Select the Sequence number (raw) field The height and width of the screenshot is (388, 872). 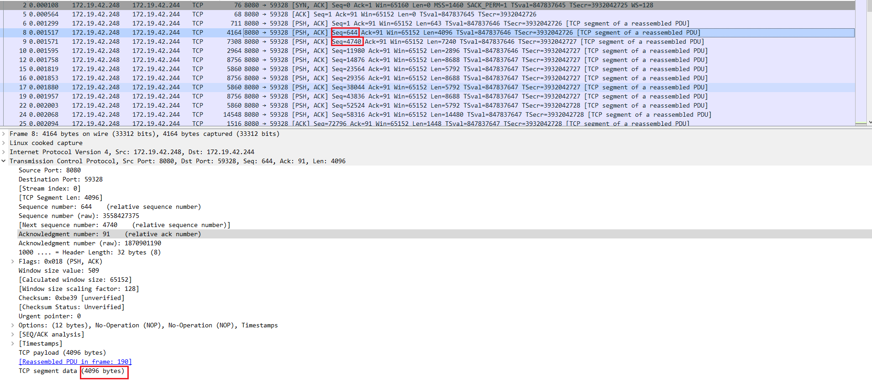click(x=79, y=216)
